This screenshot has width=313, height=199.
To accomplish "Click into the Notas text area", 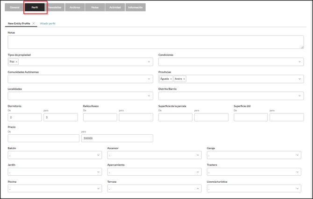I will [156, 42].
